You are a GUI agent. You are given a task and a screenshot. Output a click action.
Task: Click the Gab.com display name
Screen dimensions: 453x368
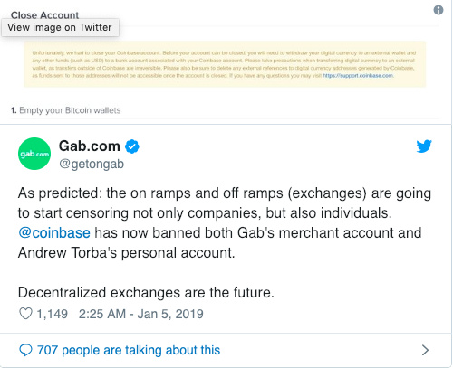coord(90,146)
